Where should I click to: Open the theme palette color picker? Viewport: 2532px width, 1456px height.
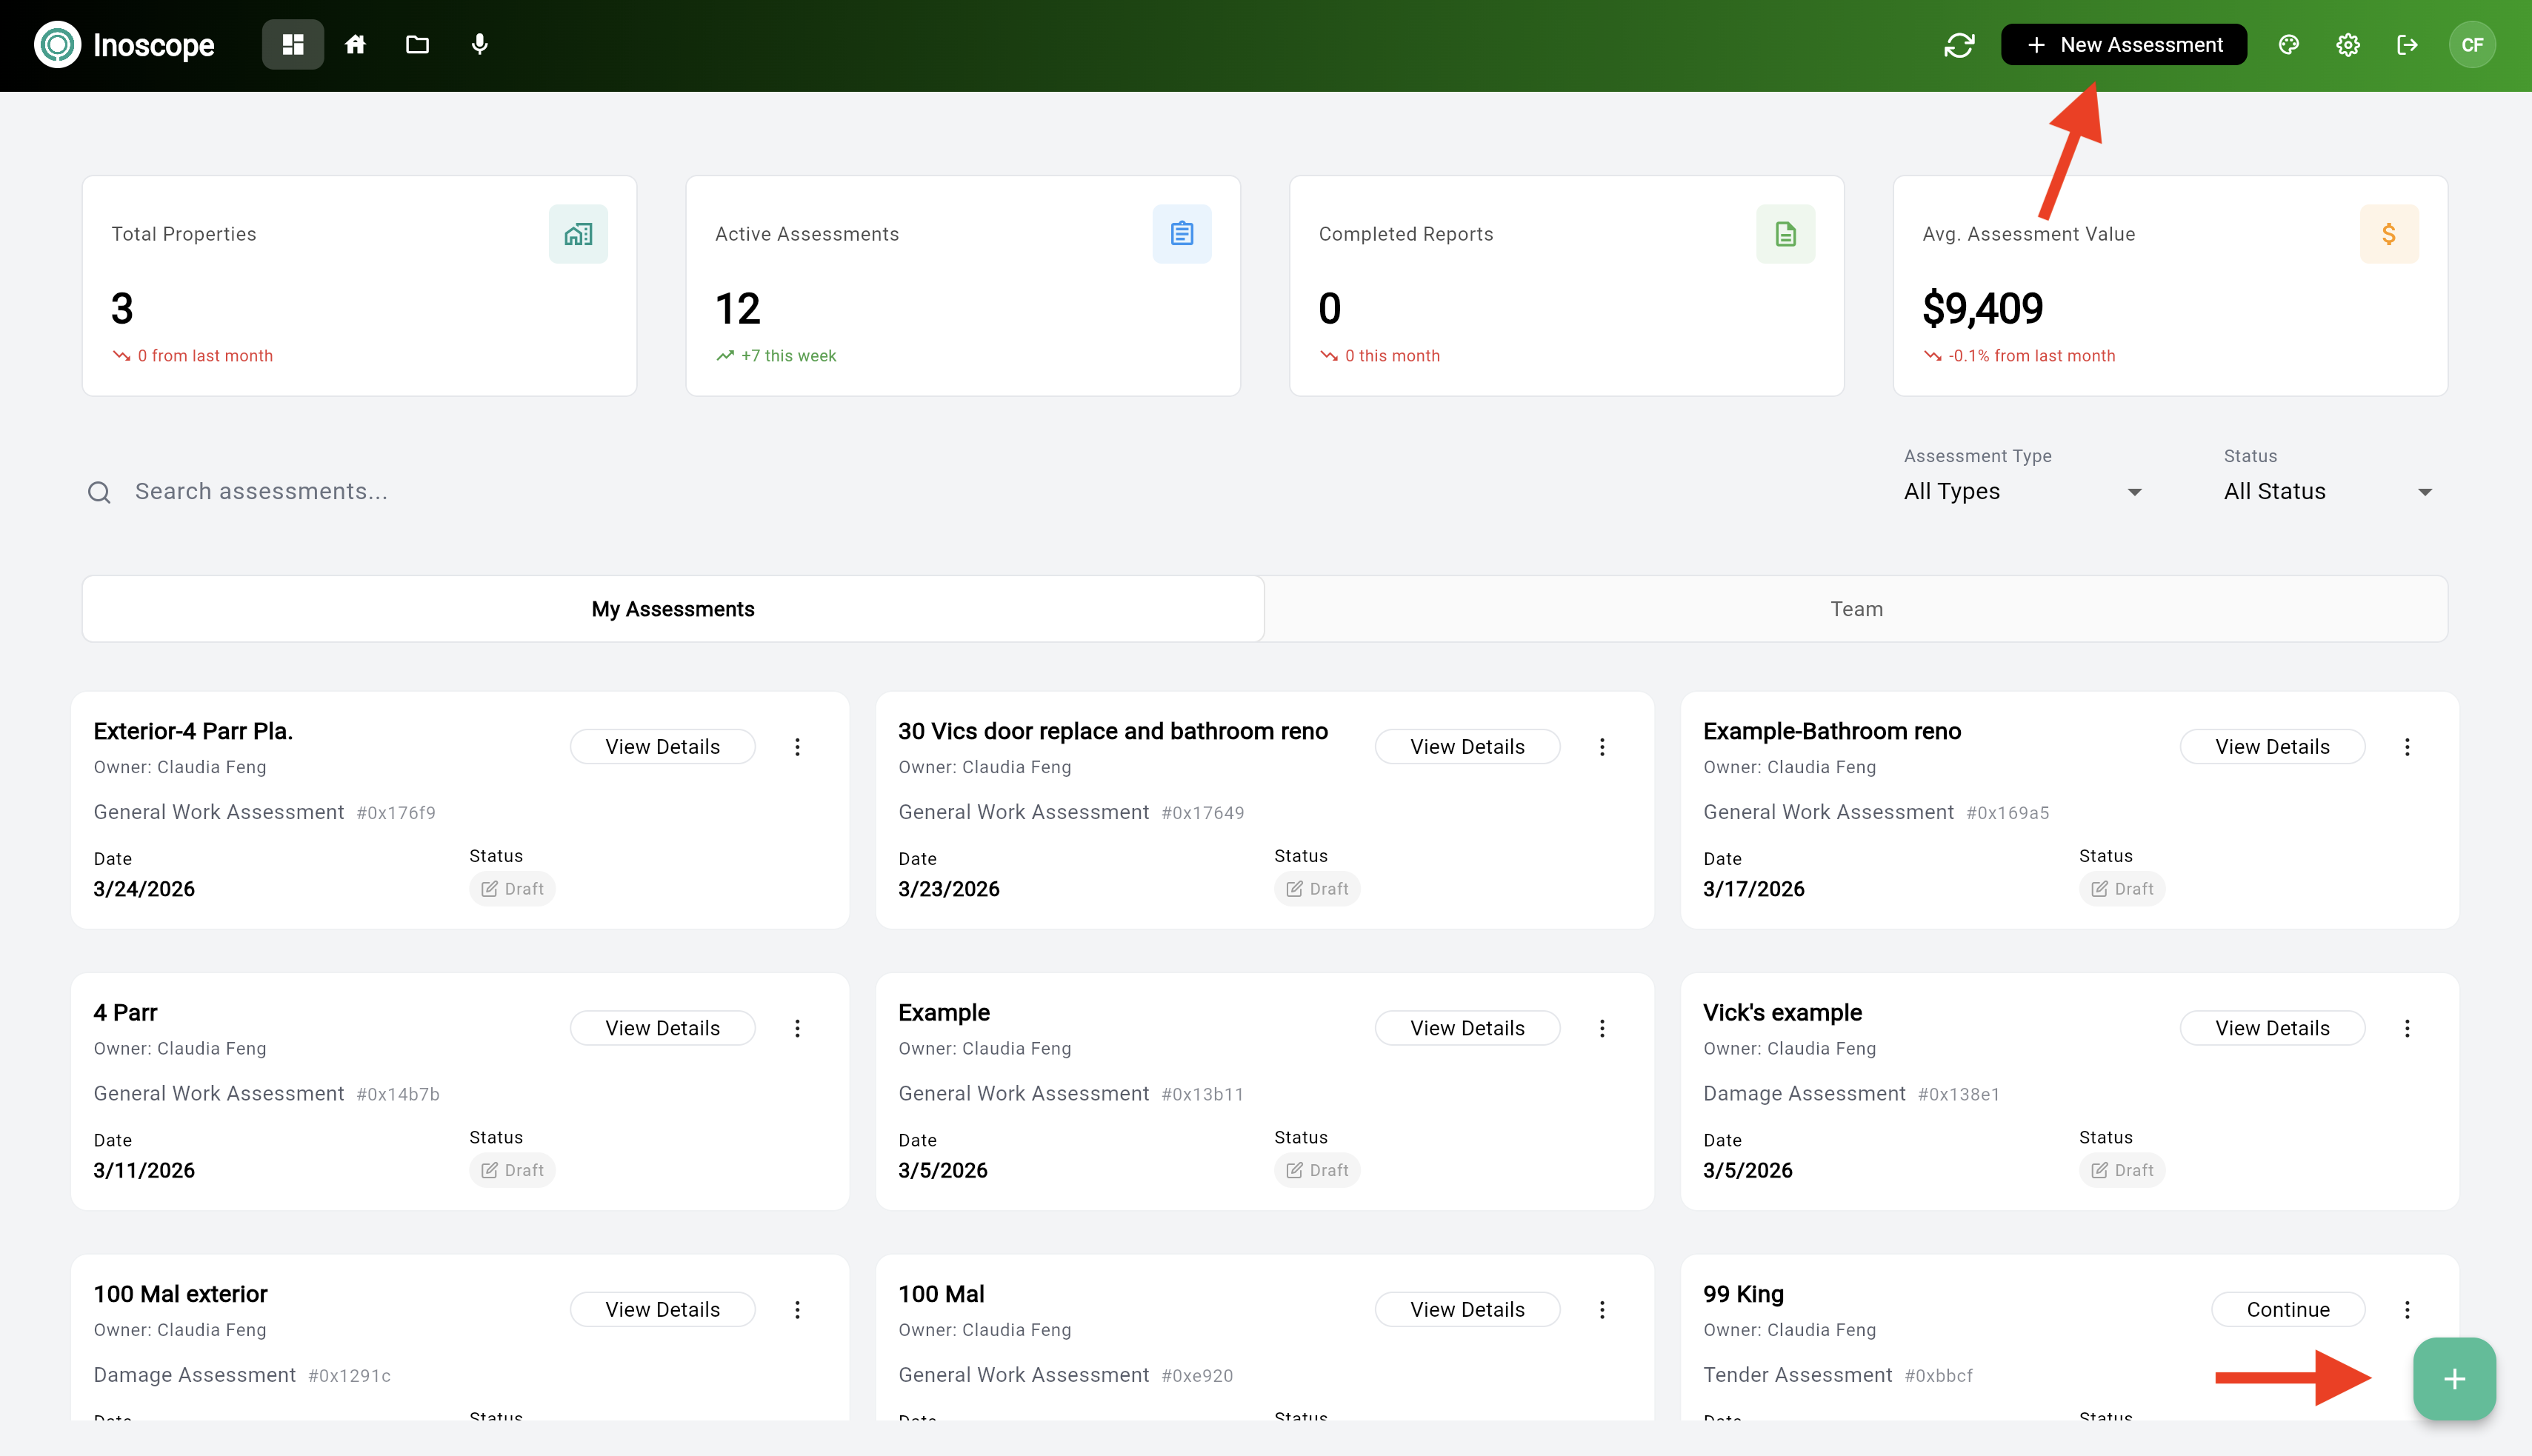pos(2288,44)
